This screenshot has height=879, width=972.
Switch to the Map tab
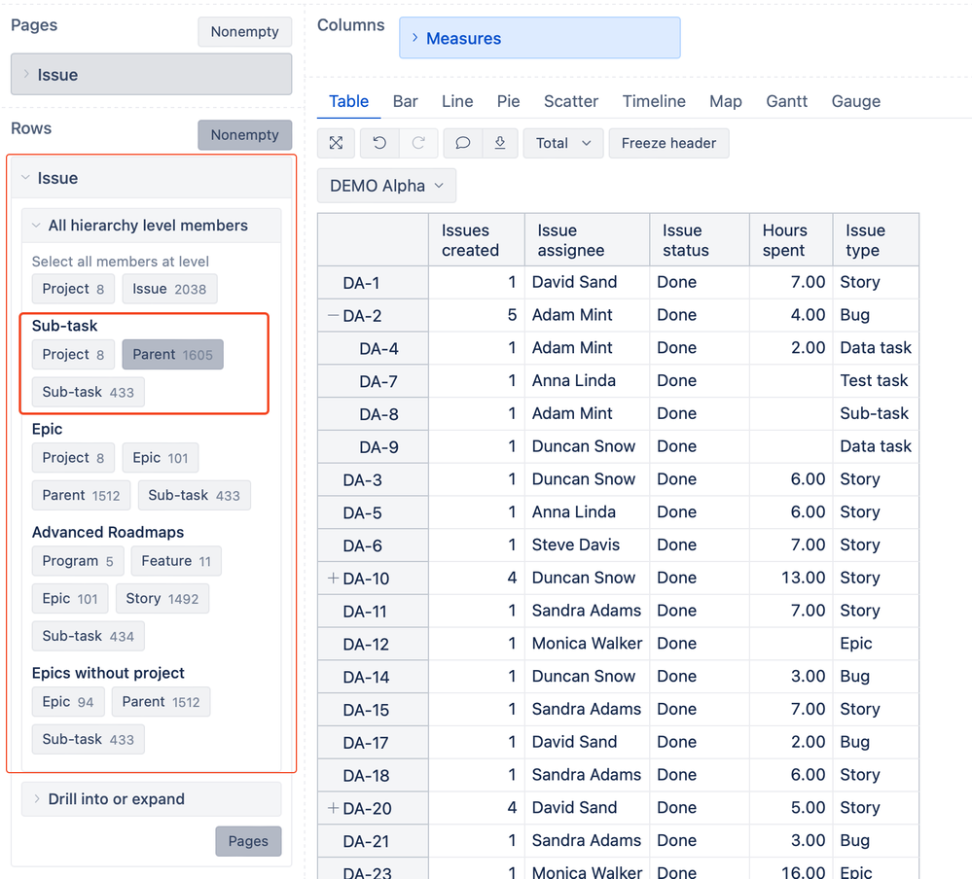[725, 101]
